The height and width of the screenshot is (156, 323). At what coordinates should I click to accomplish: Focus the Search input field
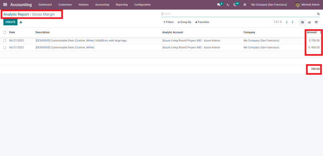click(x=239, y=14)
